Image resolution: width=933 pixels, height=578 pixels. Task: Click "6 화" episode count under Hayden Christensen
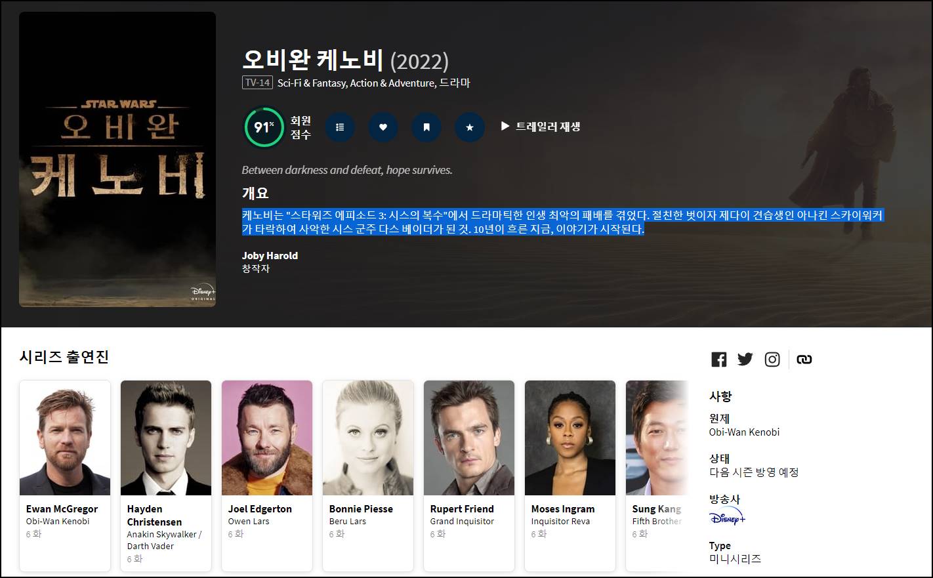(135, 559)
